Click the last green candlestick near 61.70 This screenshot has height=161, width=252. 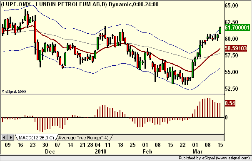tap(220, 30)
